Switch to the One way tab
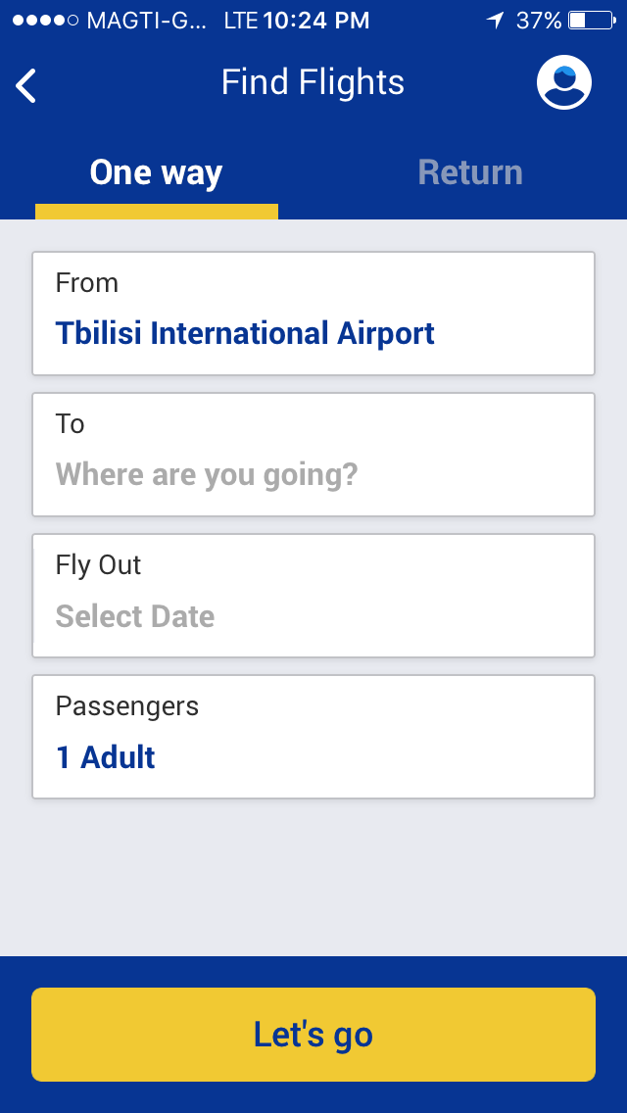Image resolution: width=627 pixels, height=1113 pixels. pos(157,172)
